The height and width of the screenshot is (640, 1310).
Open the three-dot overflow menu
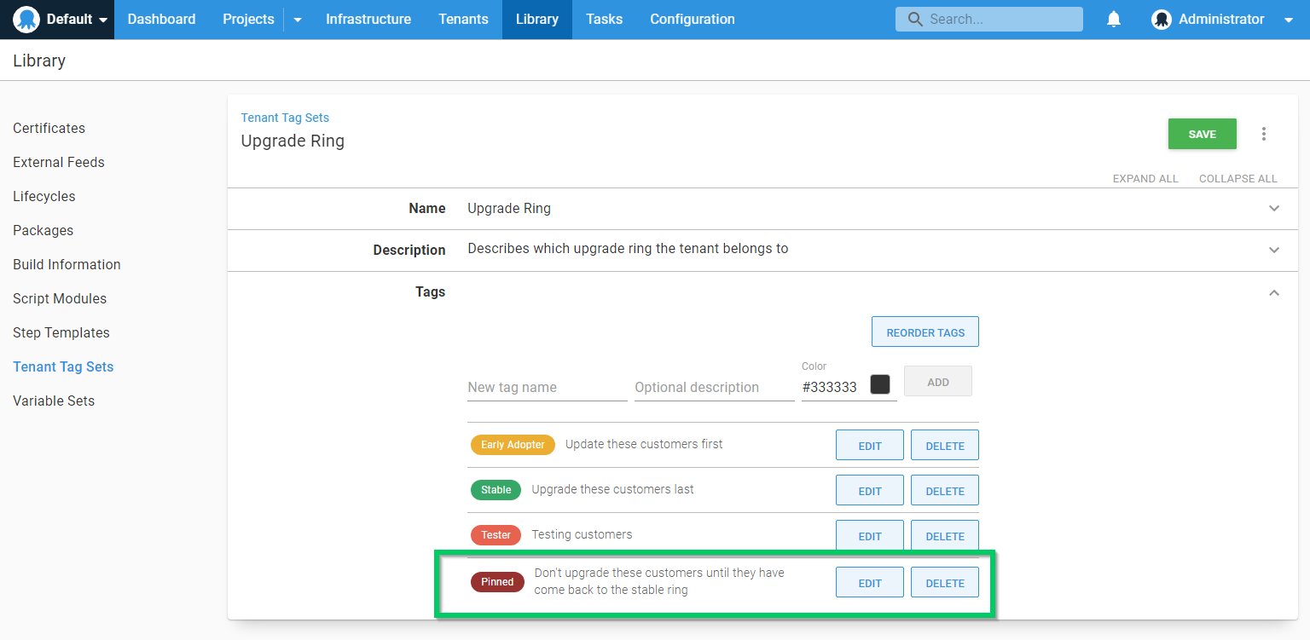(1264, 134)
